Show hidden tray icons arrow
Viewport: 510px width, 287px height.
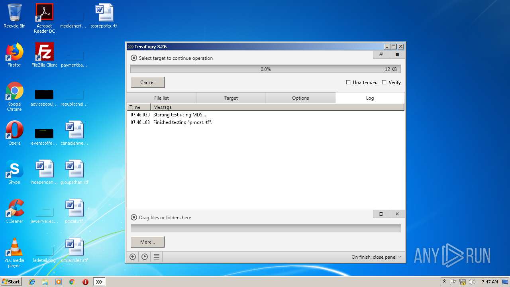pyautogui.click(x=444, y=282)
